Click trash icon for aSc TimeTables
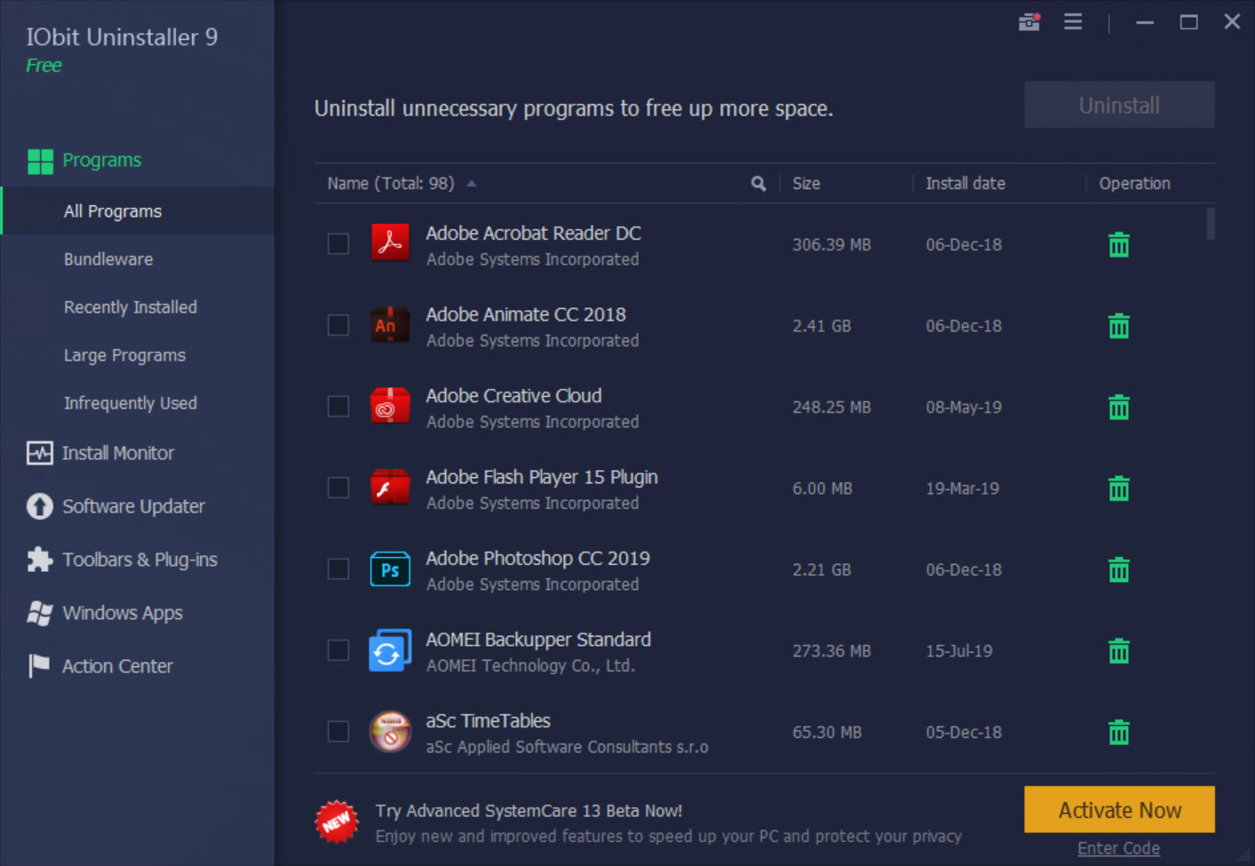Viewport: 1255px width, 866px height. [x=1119, y=732]
